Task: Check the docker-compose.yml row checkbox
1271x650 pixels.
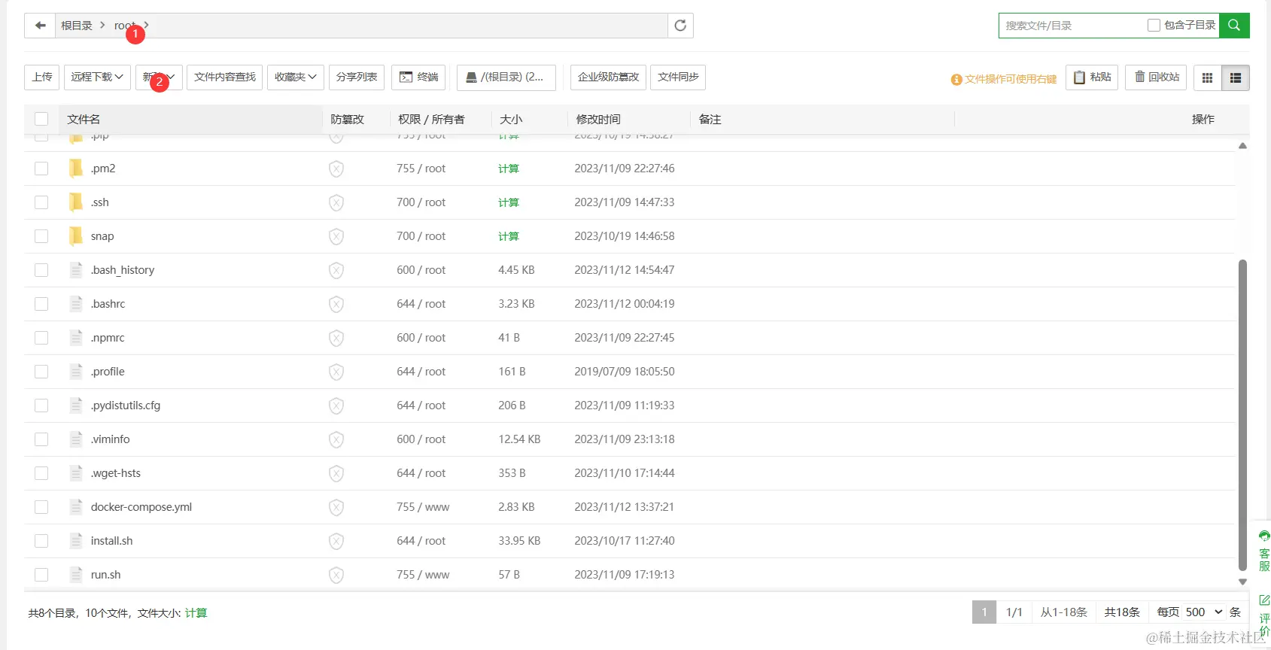Action: pos(41,507)
